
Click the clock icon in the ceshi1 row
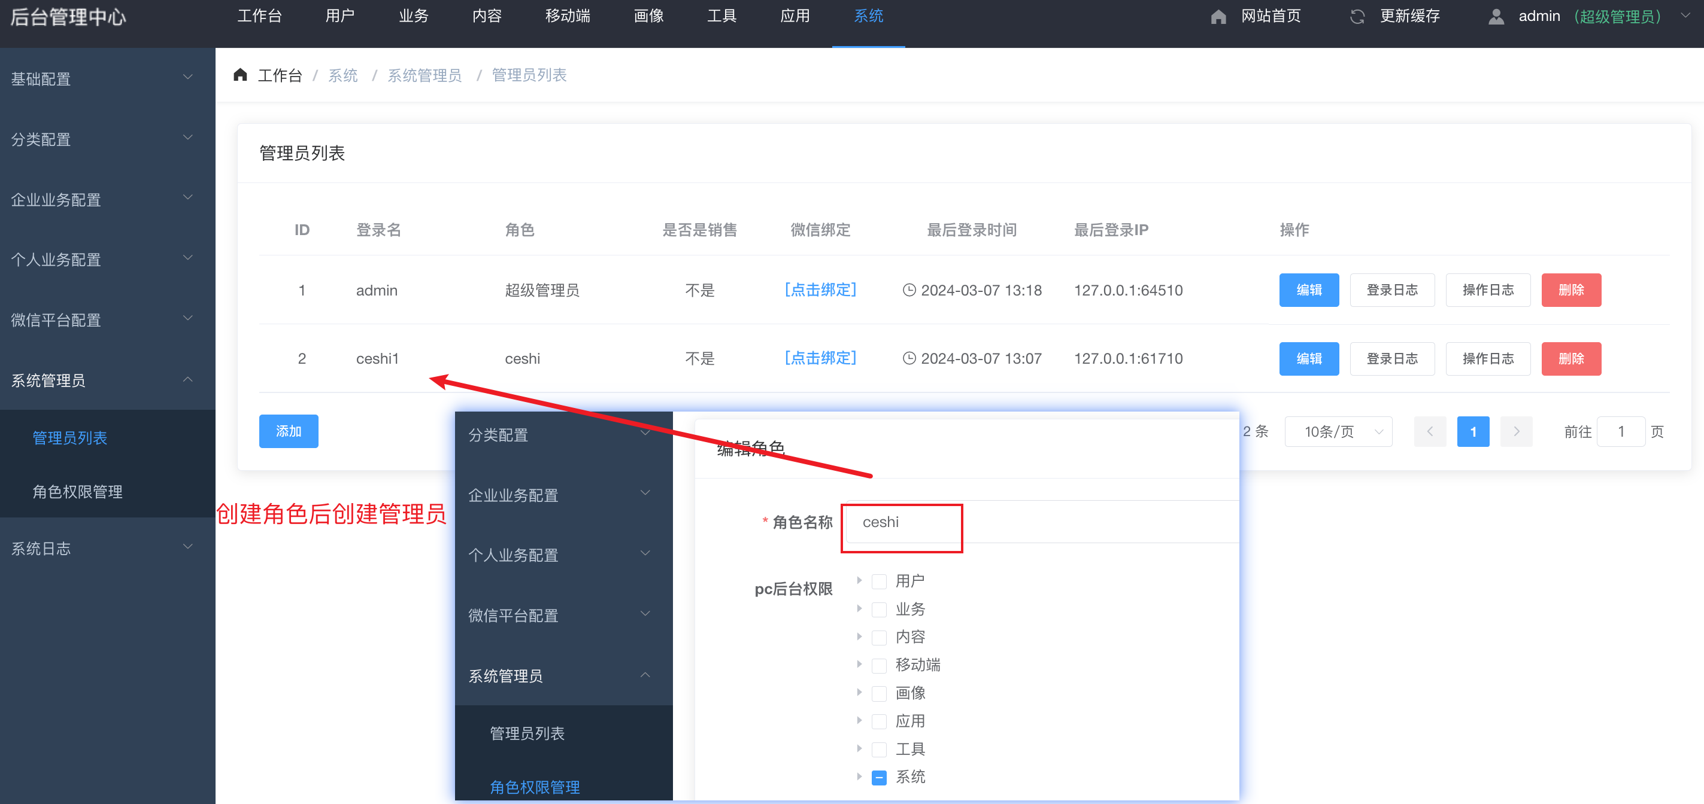909,358
